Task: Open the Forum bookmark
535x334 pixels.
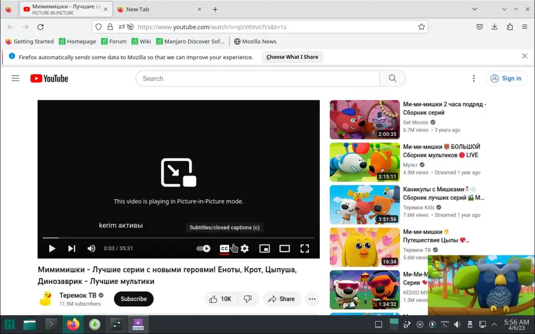Action: (114, 41)
